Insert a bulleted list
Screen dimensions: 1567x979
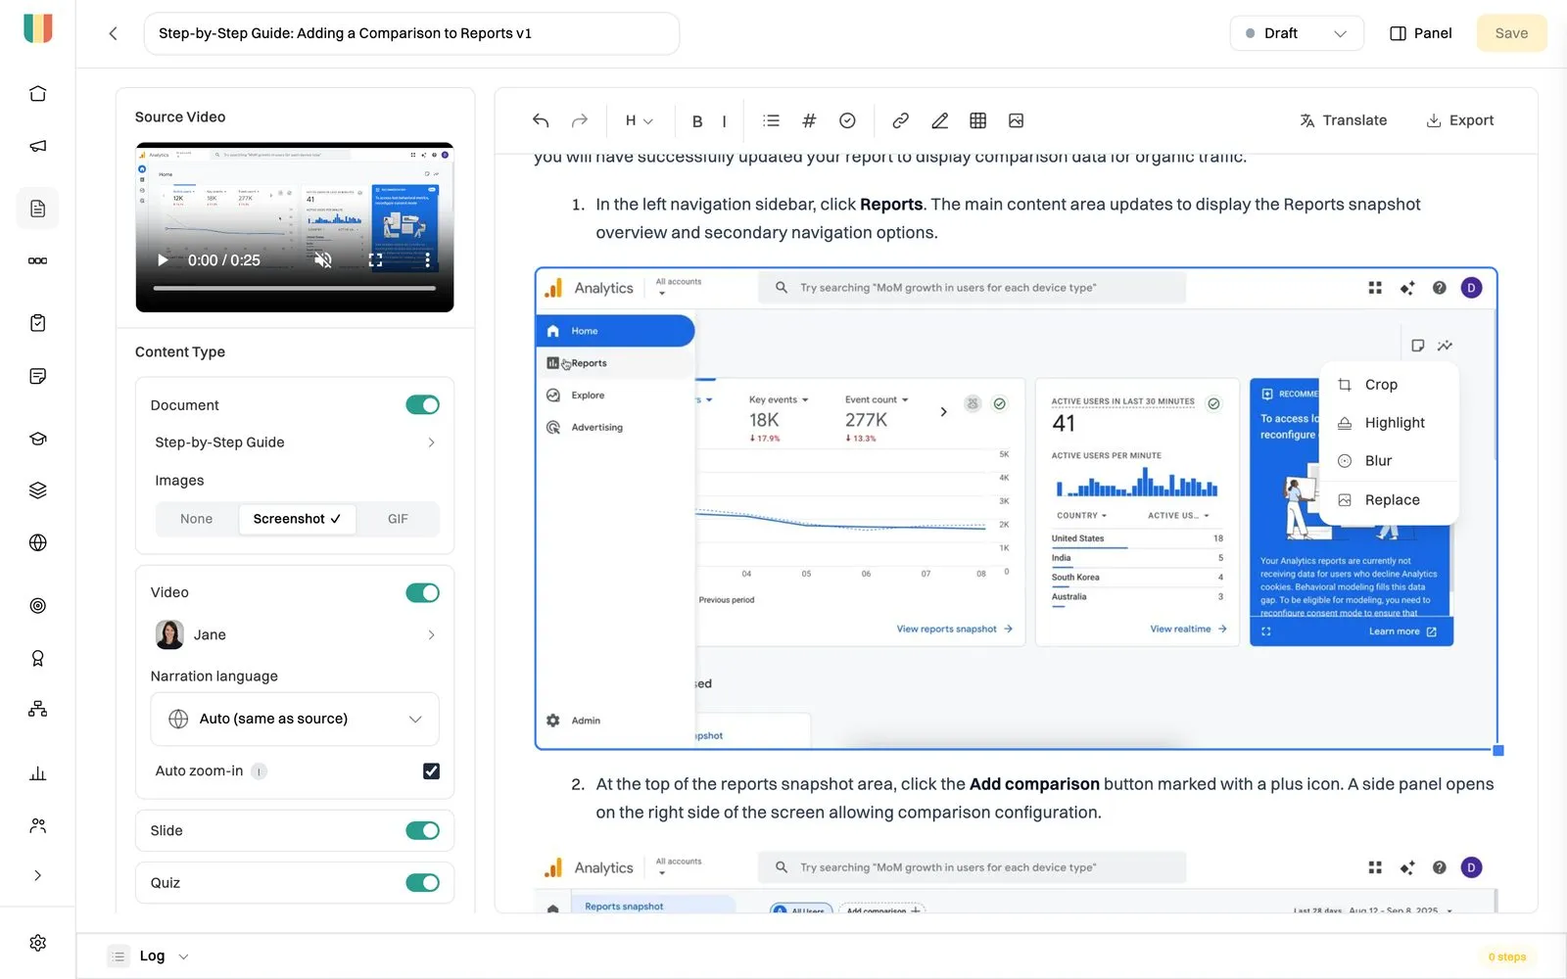(772, 120)
